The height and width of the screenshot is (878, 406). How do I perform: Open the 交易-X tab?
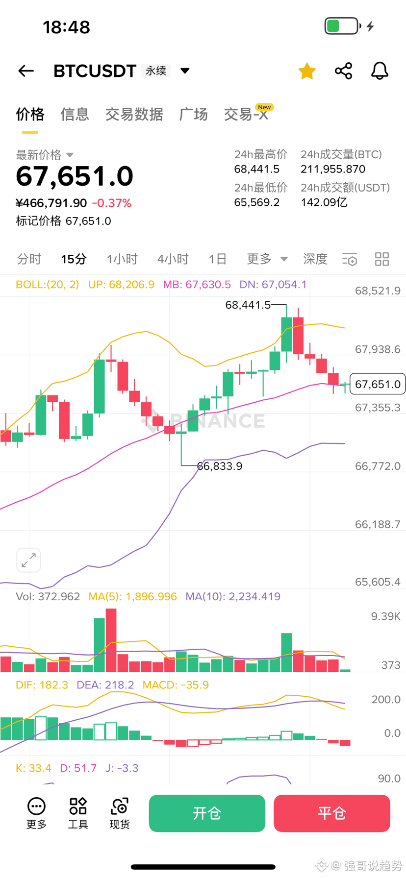246,114
